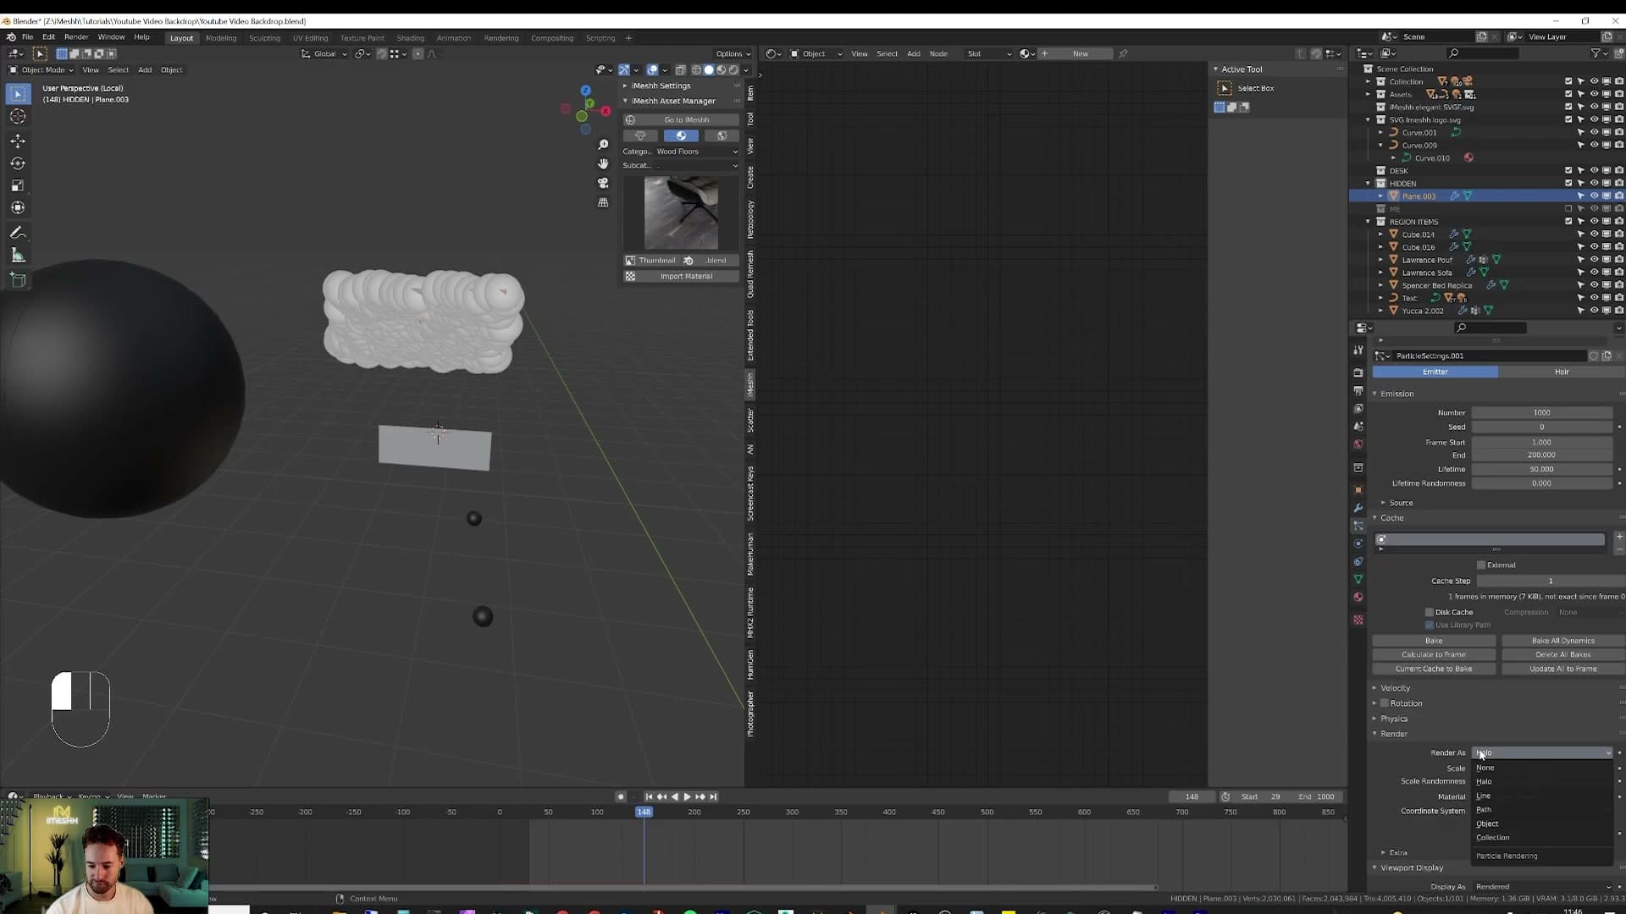The image size is (1626, 914).
Task: Switch to the Shading workspace tab
Action: [x=410, y=38]
